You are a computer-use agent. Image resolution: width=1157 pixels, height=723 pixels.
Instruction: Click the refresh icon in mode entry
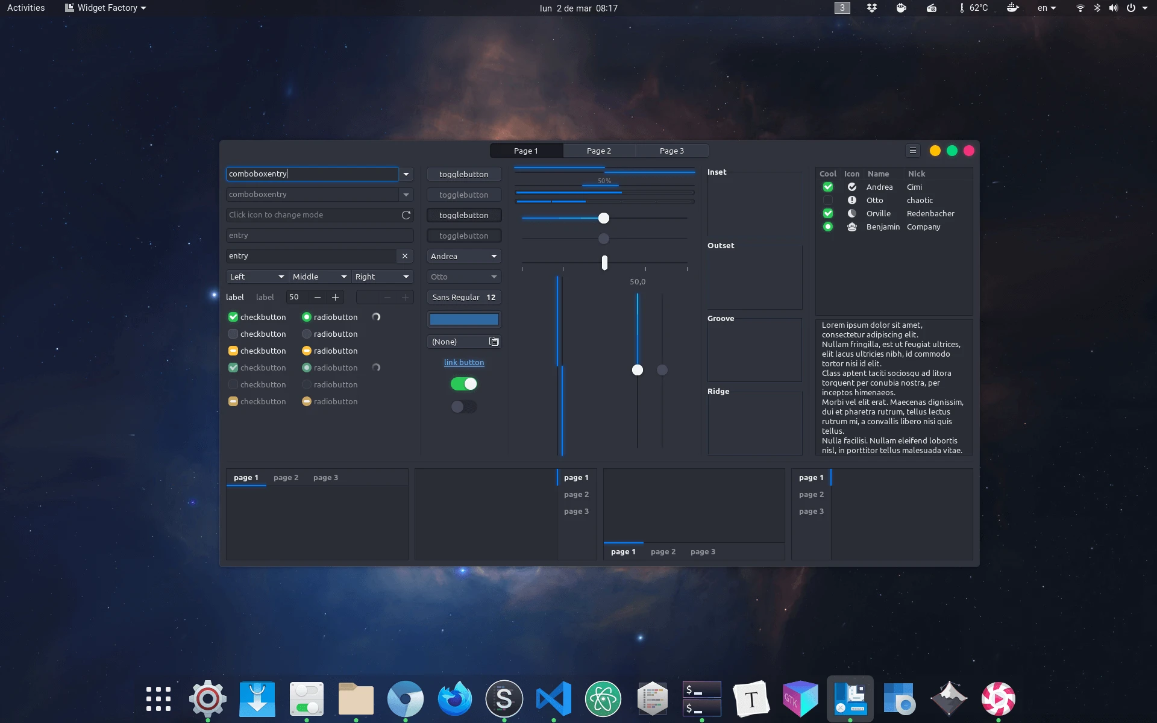point(406,215)
